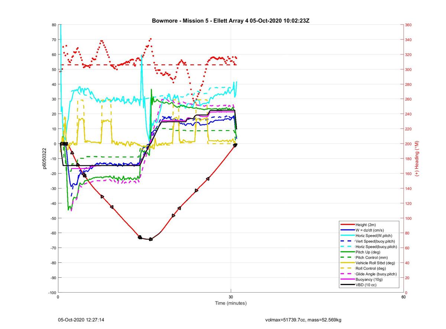
Task: Click 'Vert Speed(buoy,pitch)' in the legend
Action: click(376, 241)
